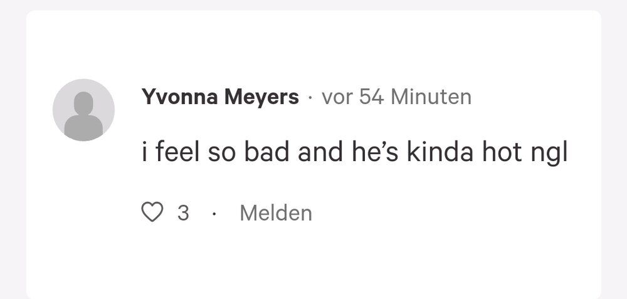Click the first name 'Yvonna'
The image size is (627, 299).
point(179,97)
